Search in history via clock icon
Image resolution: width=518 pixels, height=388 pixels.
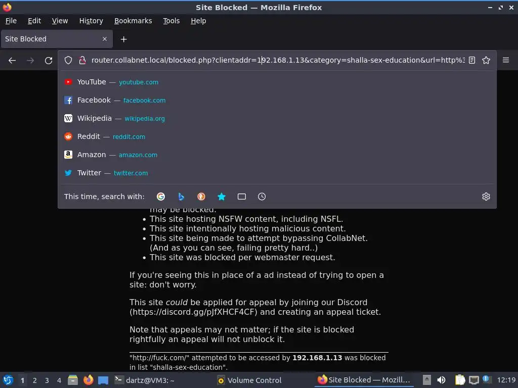(262, 197)
